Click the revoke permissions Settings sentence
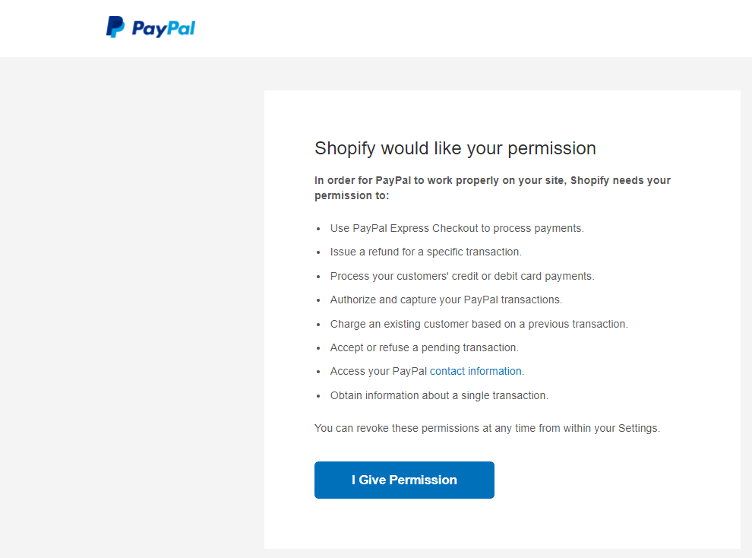Image resolution: width=752 pixels, height=558 pixels. click(486, 428)
